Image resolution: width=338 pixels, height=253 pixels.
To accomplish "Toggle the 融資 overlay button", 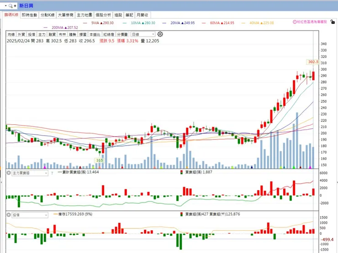I will [x=52, y=35].
